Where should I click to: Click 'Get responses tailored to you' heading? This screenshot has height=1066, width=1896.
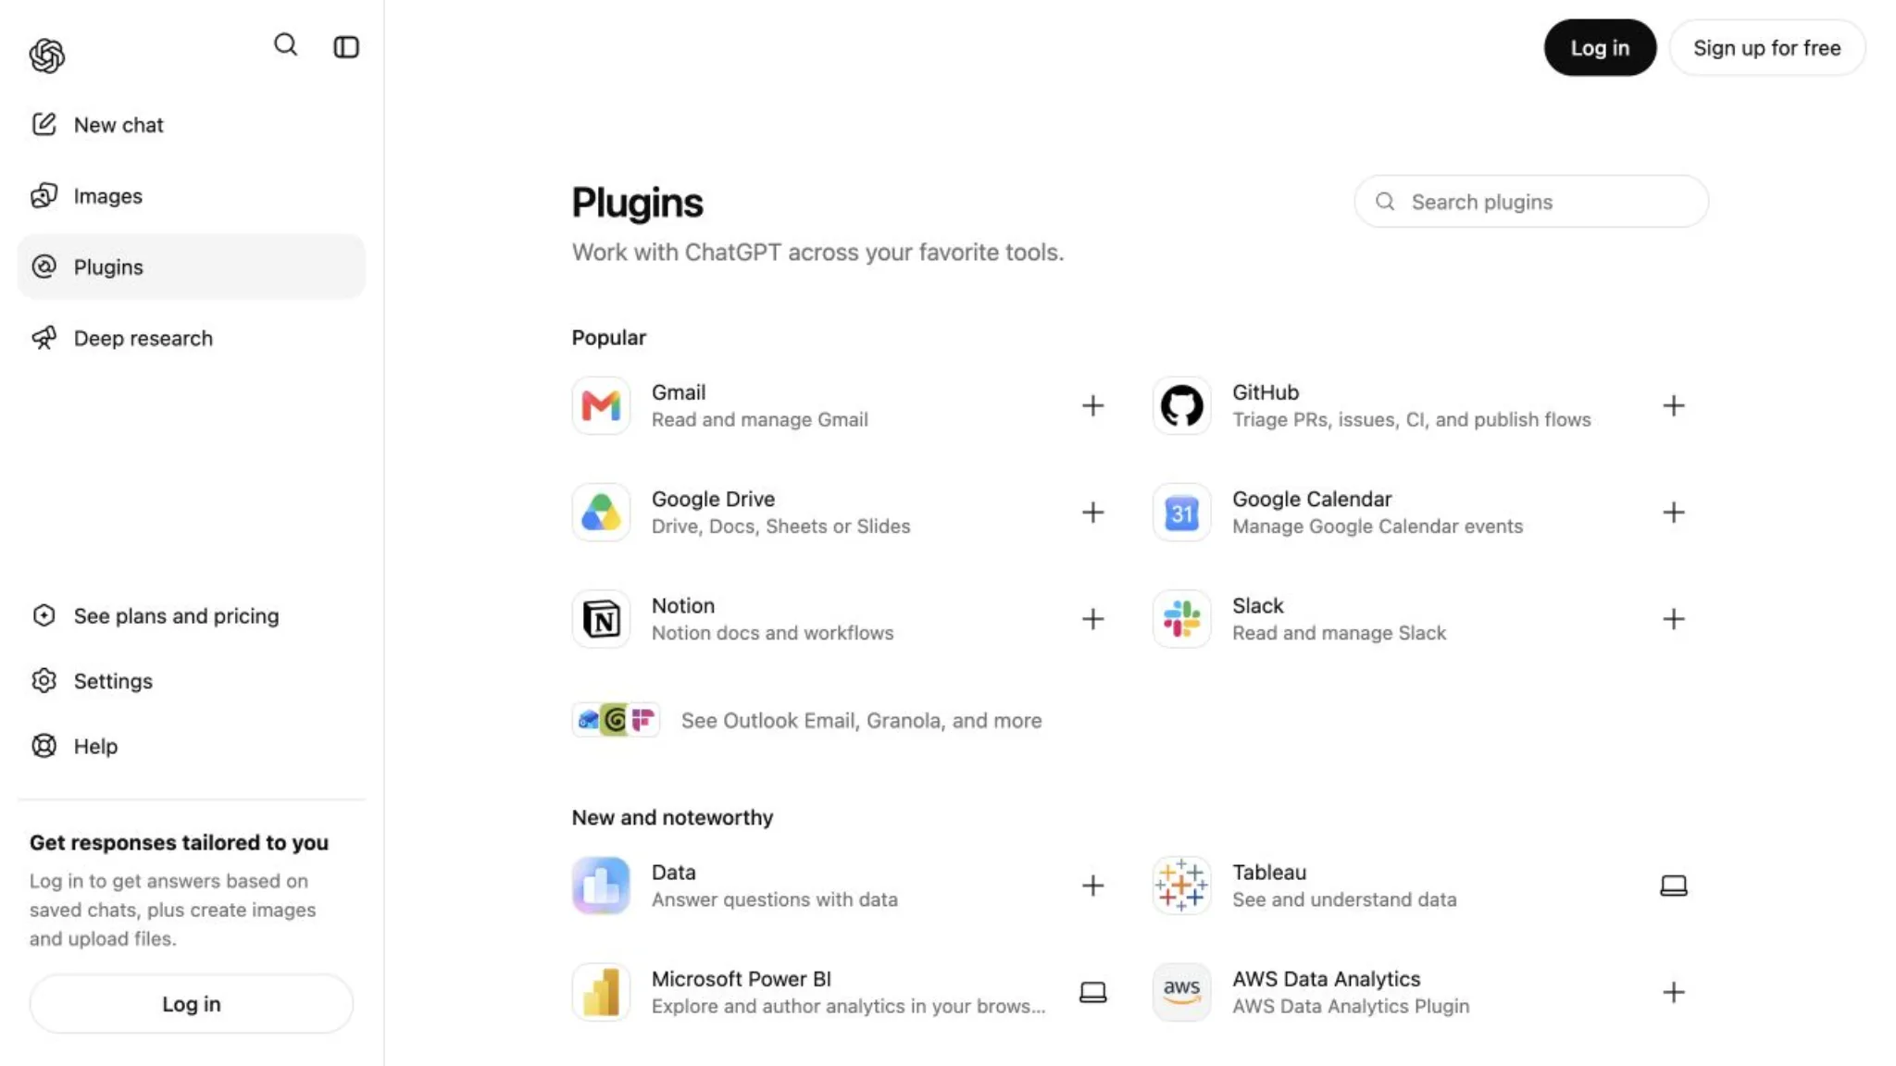(x=179, y=842)
